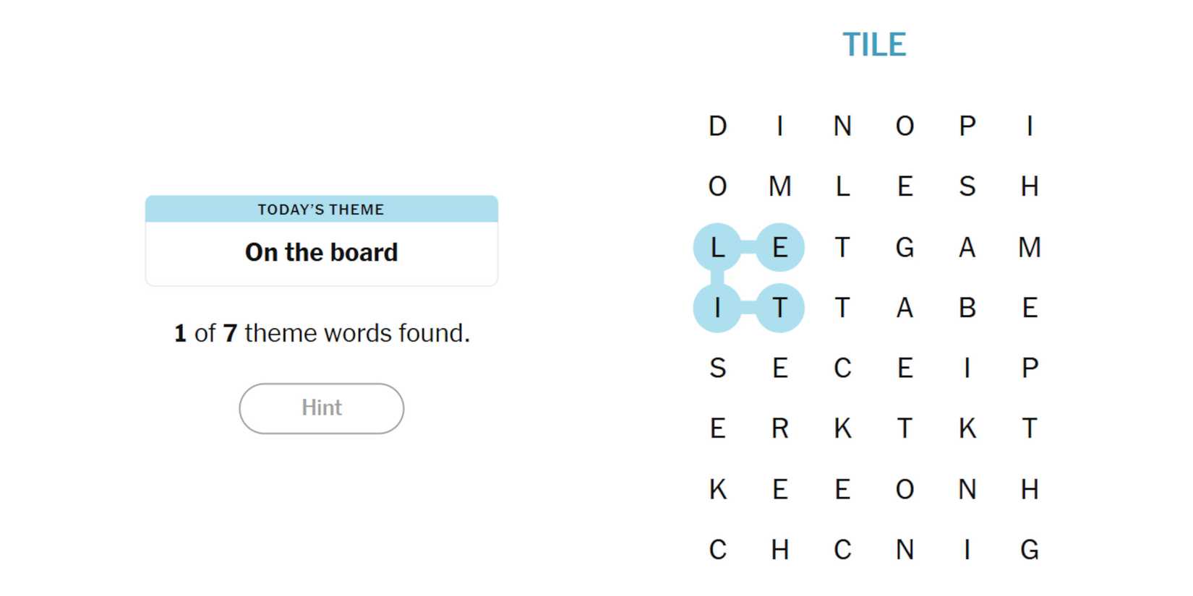The height and width of the screenshot is (596, 1193).
Task: Select the K between R and T
Action: coord(842,429)
